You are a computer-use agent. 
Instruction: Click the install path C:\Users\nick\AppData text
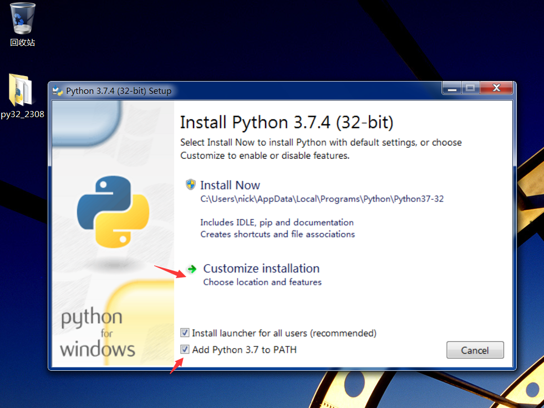(322, 199)
